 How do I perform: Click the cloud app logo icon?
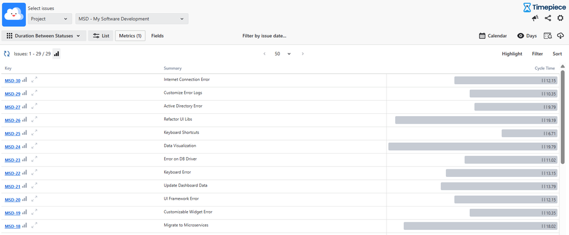coord(14,14)
